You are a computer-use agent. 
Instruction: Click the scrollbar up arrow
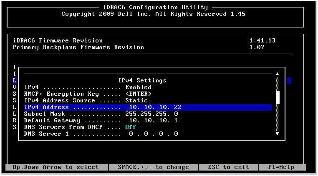coord(278,74)
